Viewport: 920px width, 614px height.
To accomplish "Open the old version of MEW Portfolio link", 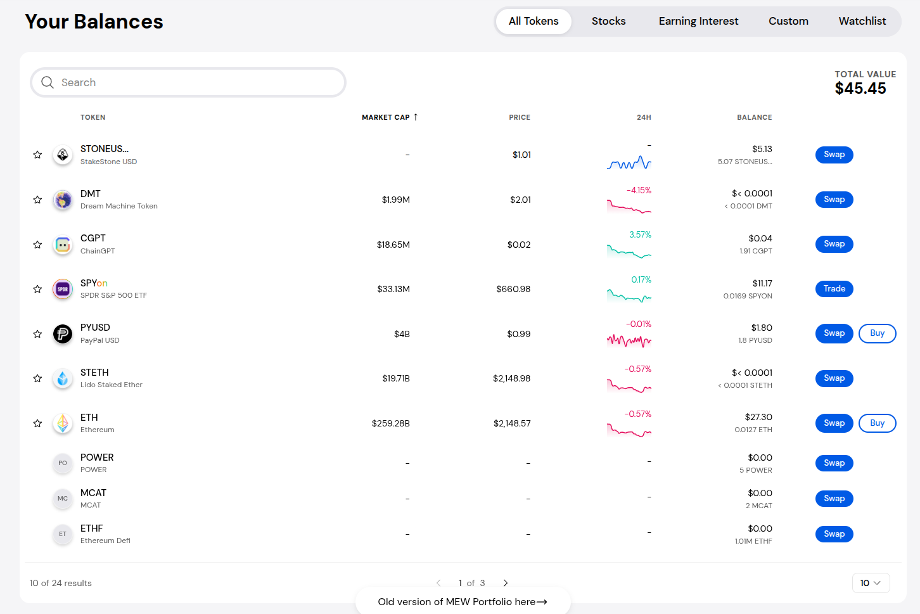I will 463,602.
